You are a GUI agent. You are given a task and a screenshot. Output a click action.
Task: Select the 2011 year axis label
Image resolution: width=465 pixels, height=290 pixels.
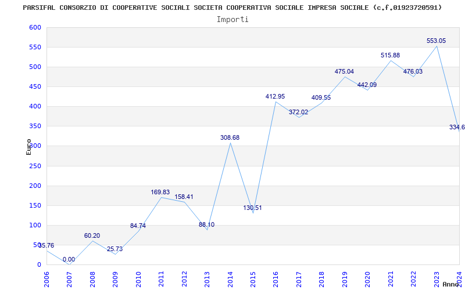click(x=162, y=278)
